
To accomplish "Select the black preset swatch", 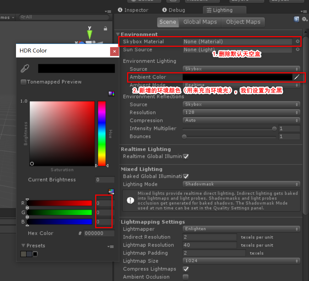I will (x=35, y=254).
